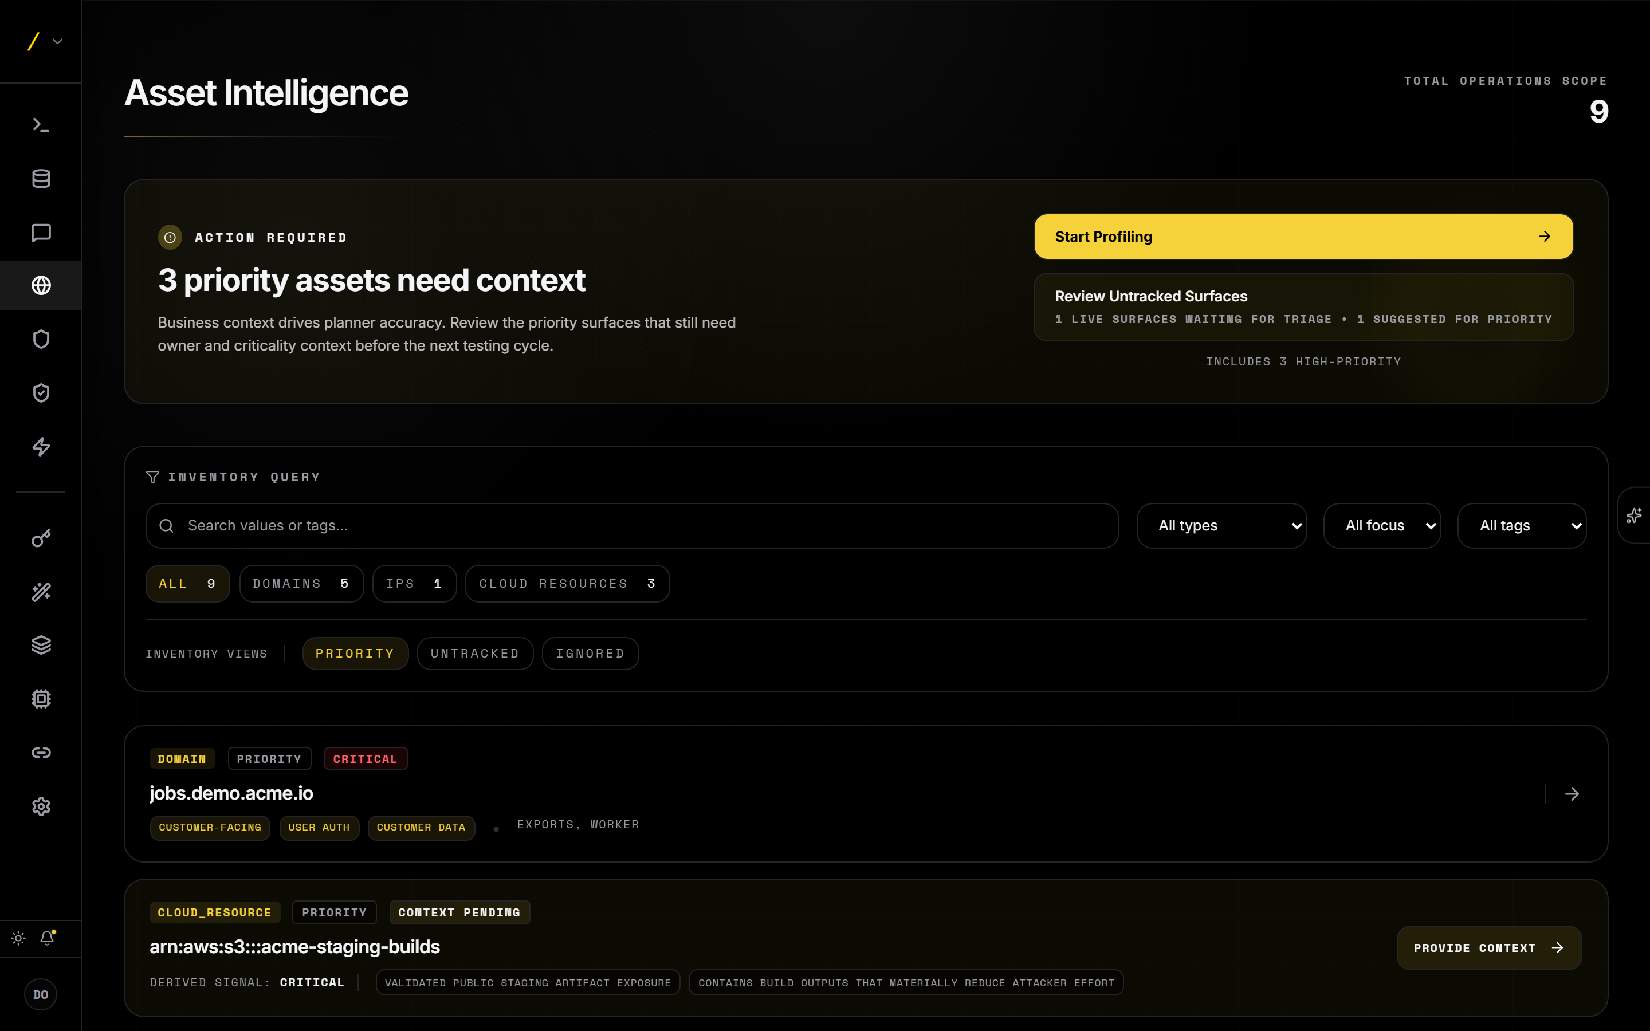The image size is (1650, 1031).
Task: Select the globe assets icon in sidebar
Action: point(41,286)
